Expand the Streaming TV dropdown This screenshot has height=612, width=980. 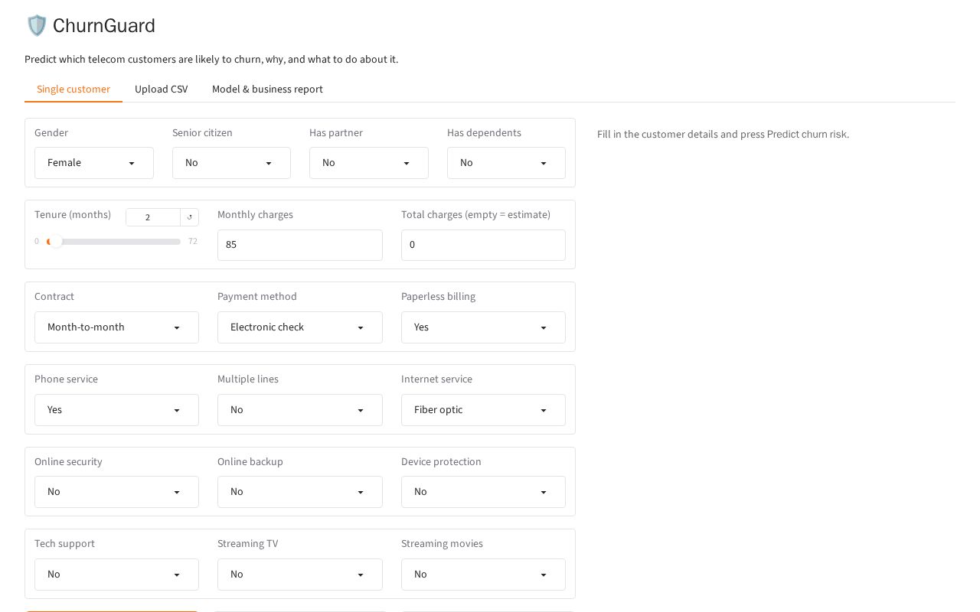point(300,575)
